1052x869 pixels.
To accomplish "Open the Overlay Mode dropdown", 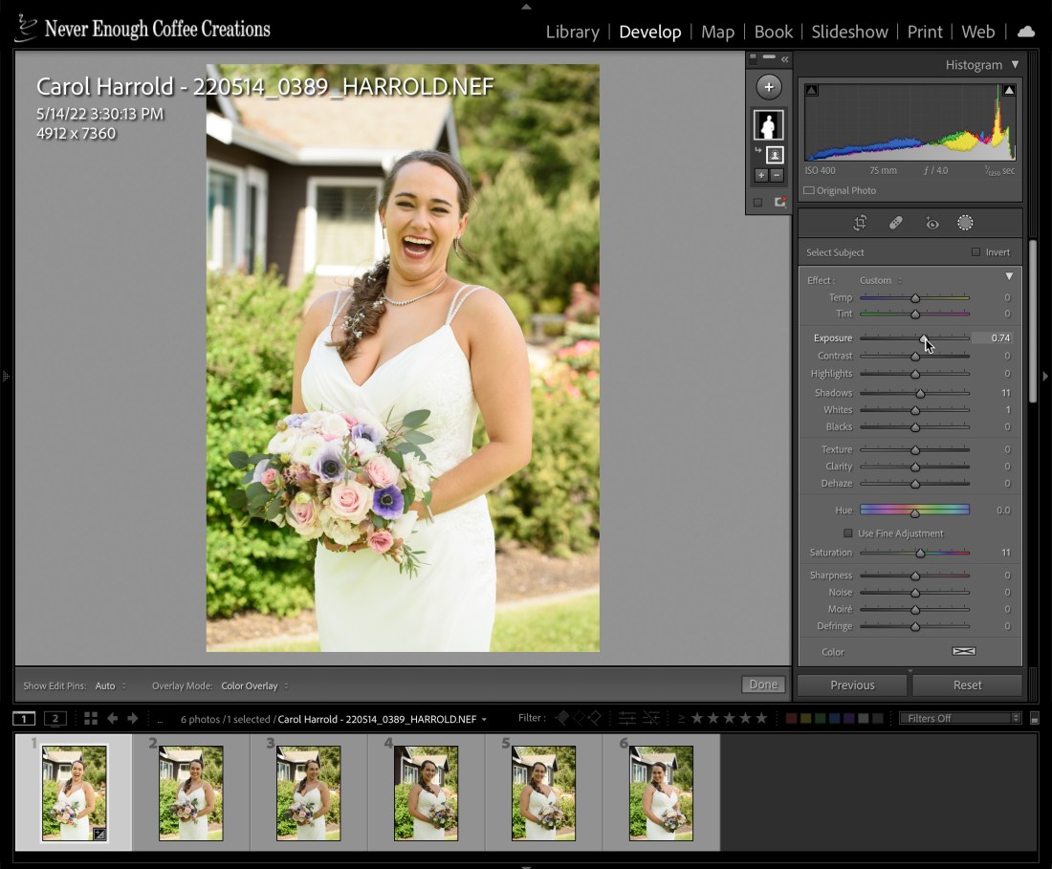I will (x=253, y=685).
